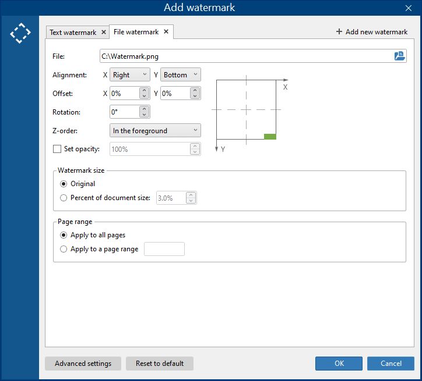The height and width of the screenshot is (381, 422).
Task: Open the Y alignment Bottom dropdown
Action: coord(181,74)
